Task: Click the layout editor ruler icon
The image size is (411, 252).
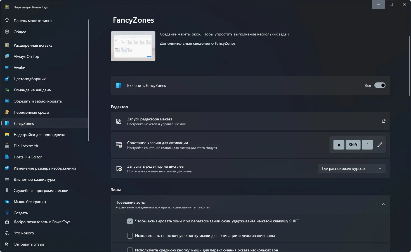Action: pos(119,121)
